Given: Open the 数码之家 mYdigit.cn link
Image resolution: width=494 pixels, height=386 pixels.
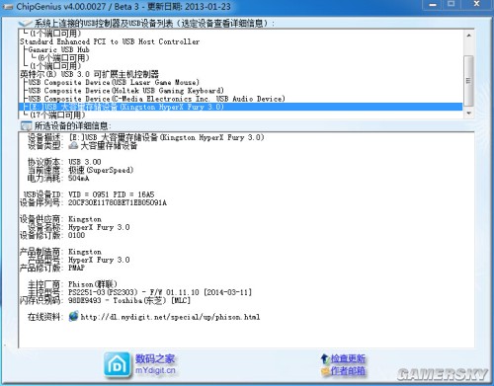Looking at the screenshot, I should [x=155, y=364].
